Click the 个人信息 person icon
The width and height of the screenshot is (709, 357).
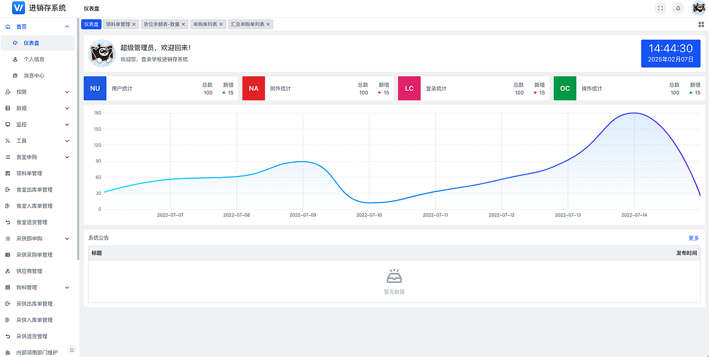pos(15,59)
